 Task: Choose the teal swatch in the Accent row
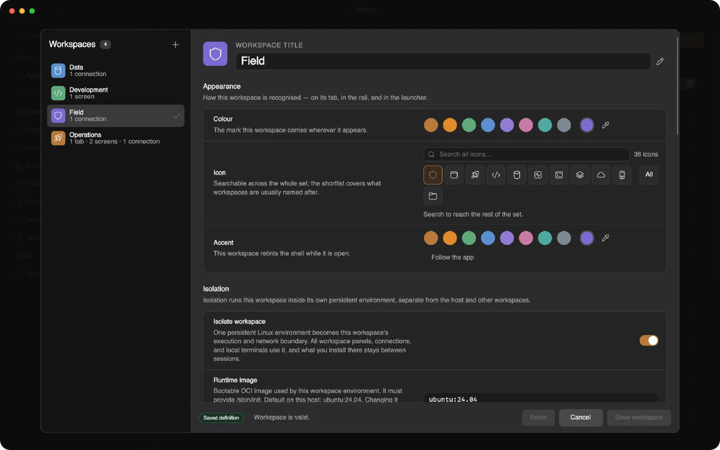pos(545,238)
